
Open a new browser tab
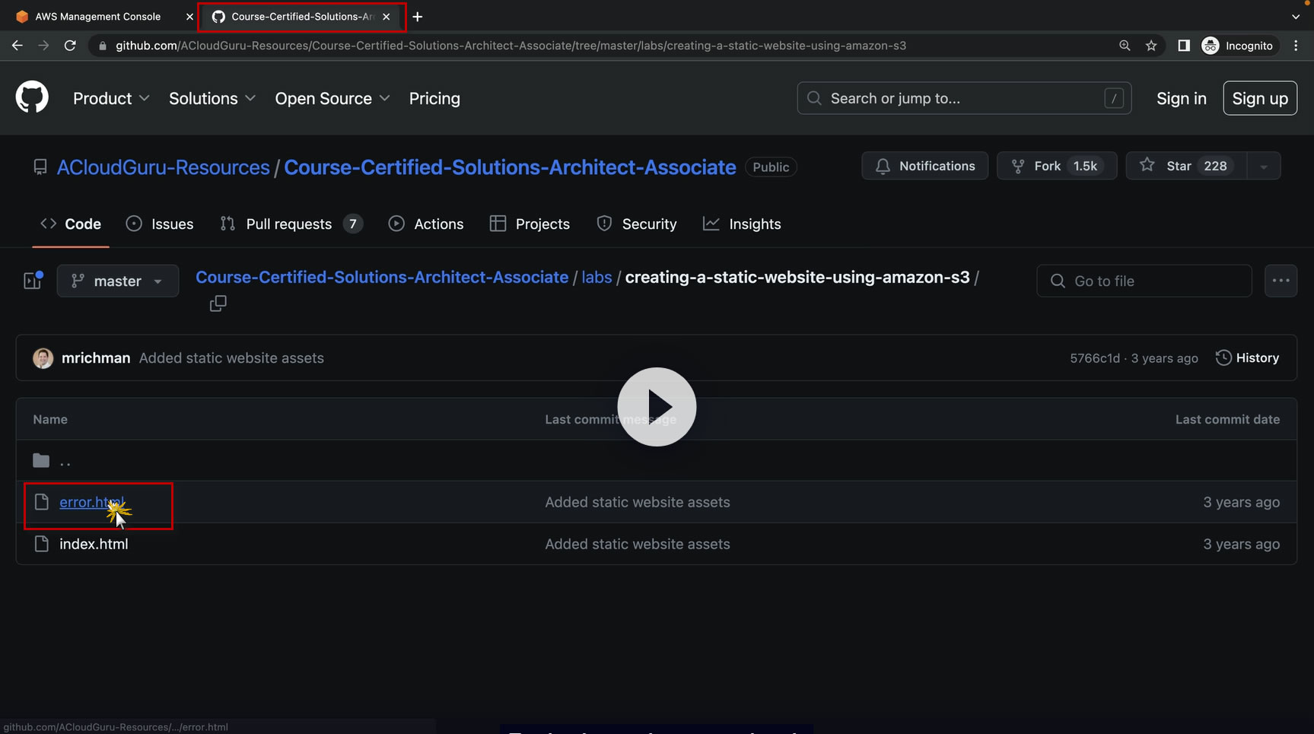418,17
